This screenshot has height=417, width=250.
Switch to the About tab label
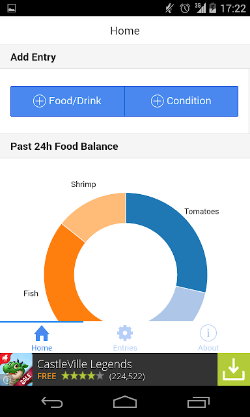pos(208,348)
